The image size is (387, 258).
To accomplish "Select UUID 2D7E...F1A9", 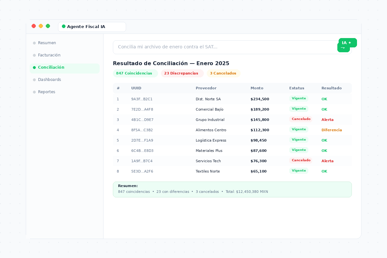I will (x=142, y=140).
